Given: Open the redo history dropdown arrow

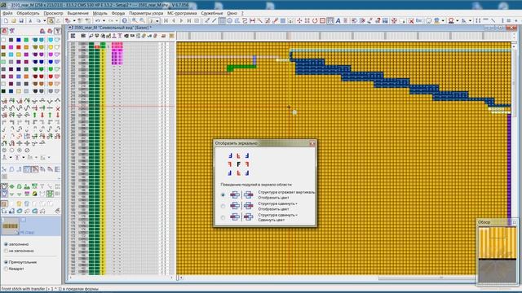Looking at the screenshot, I should (117, 20).
